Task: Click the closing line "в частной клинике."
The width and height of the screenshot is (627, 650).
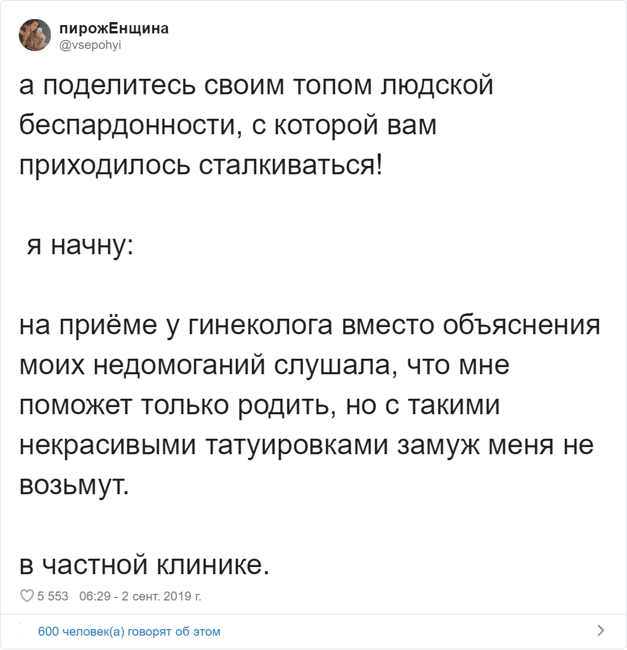Action: point(145,564)
